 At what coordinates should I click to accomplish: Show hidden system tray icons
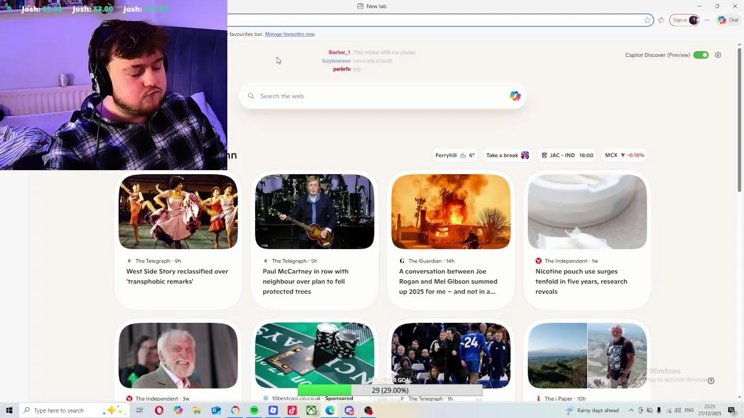pyautogui.click(x=631, y=410)
